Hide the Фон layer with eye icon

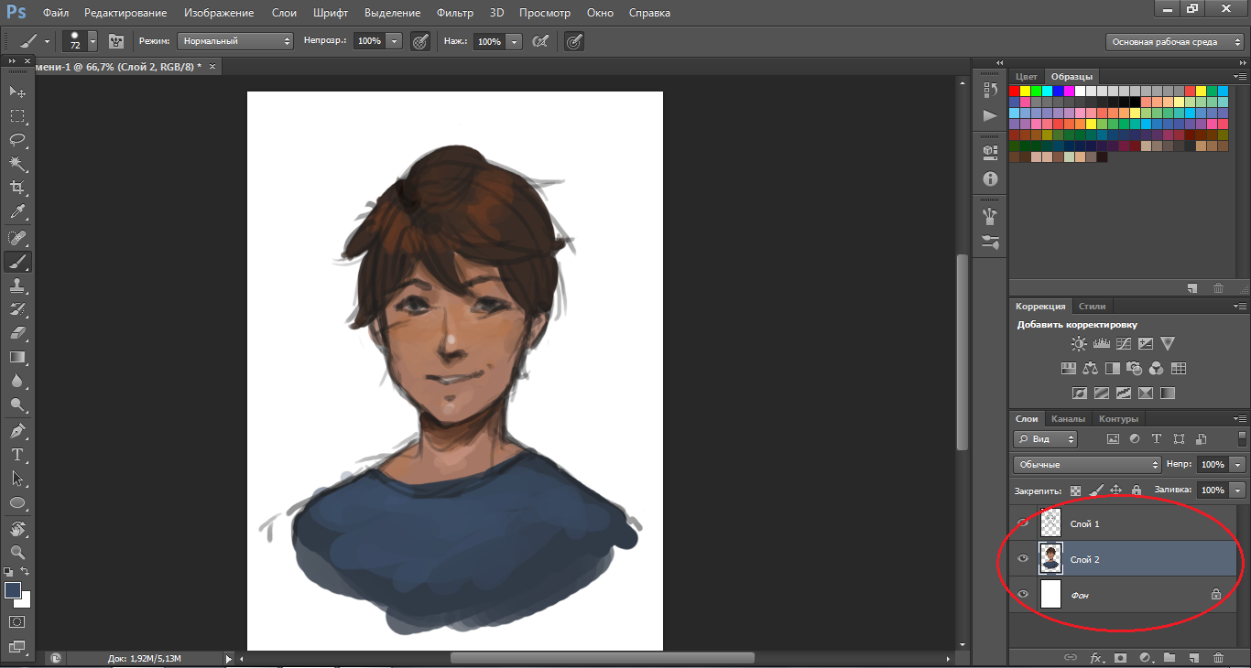click(1024, 595)
